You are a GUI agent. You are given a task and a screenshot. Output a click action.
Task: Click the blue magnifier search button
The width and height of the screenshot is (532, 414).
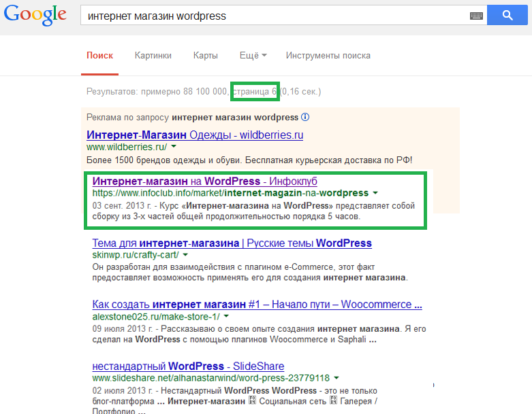click(x=507, y=15)
